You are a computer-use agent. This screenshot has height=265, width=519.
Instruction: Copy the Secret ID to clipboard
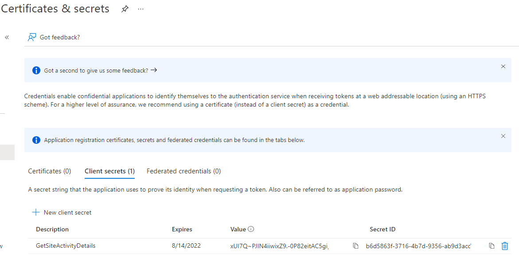pos(492,246)
